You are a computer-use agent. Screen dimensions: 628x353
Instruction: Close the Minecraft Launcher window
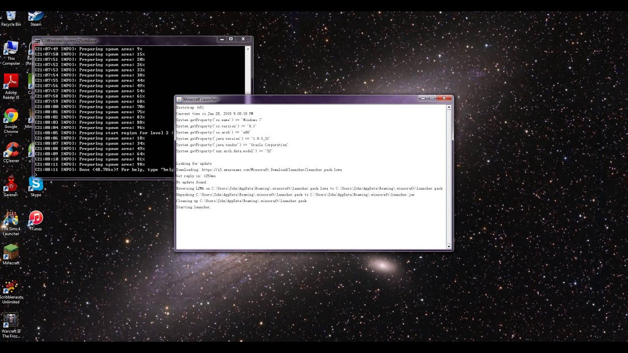444,98
